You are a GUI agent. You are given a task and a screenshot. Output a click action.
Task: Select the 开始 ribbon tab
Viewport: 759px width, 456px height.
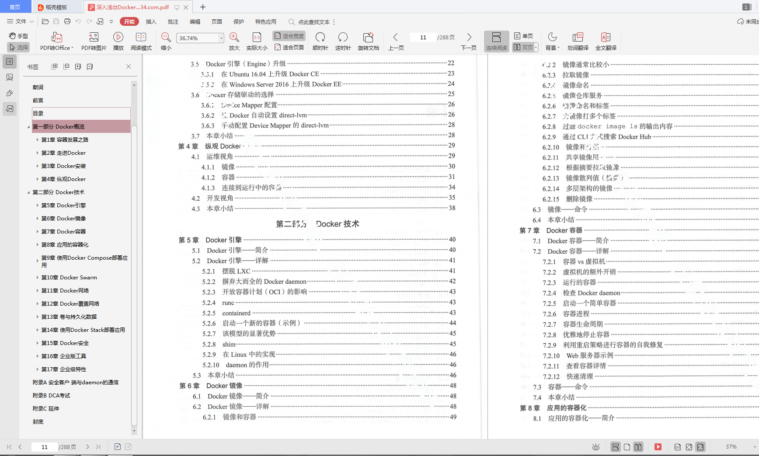pos(129,21)
